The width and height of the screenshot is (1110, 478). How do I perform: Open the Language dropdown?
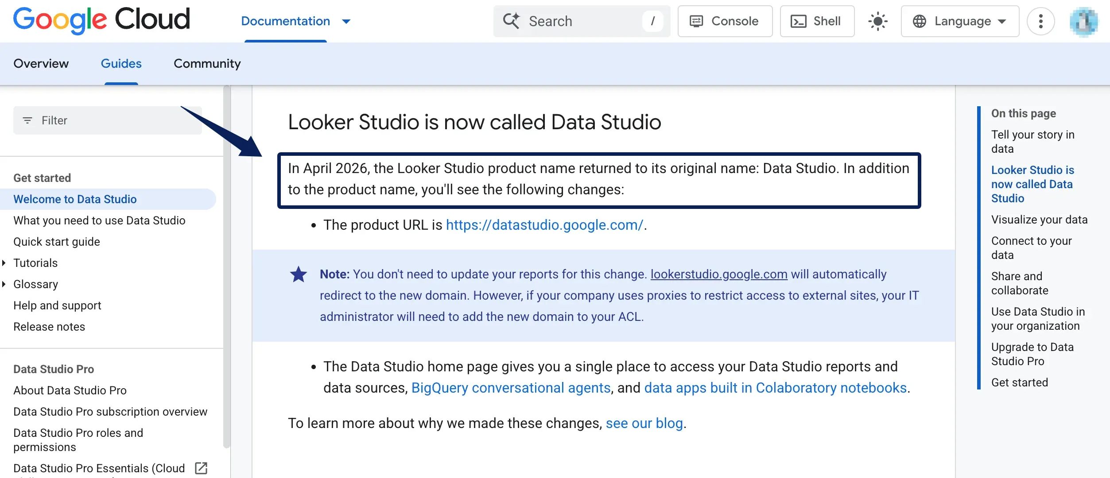960,21
